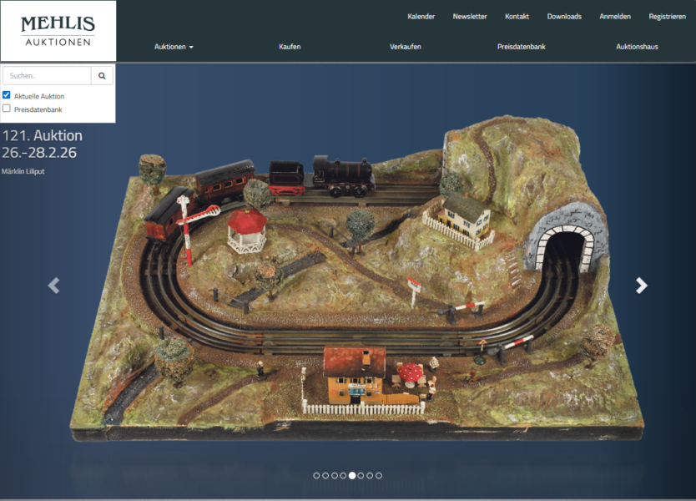The image size is (696, 501).
Task: Open the Auktionshaus navigation item
Action: pyautogui.click(x=637, y=47)
